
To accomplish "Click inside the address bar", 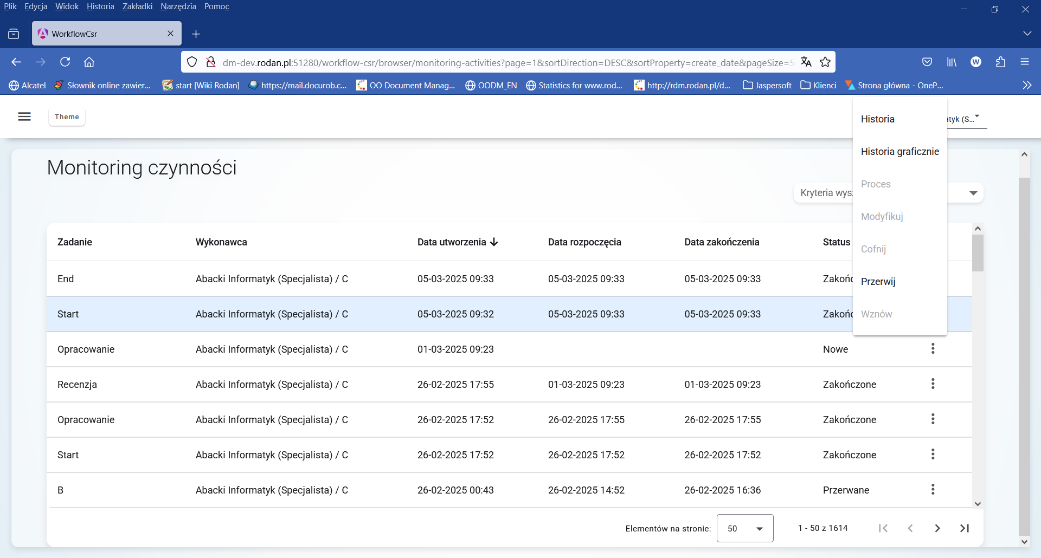I will pyautogui.click(x=488, y=62).
